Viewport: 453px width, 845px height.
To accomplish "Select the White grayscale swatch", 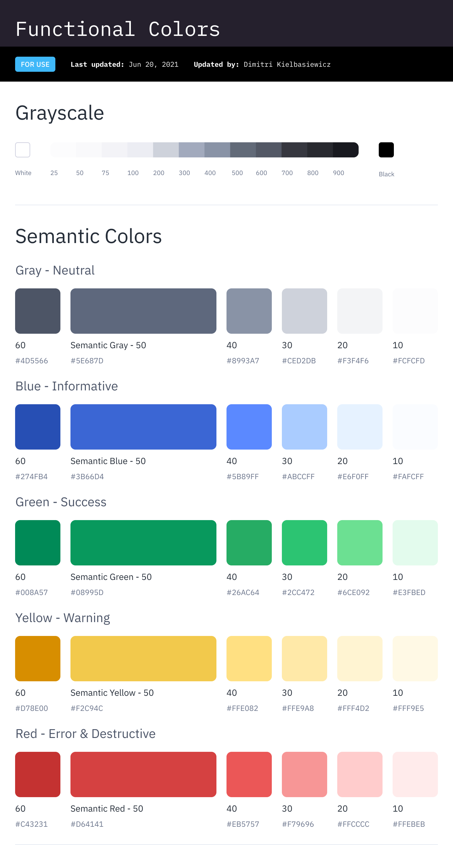I will (x=23, y=150).
